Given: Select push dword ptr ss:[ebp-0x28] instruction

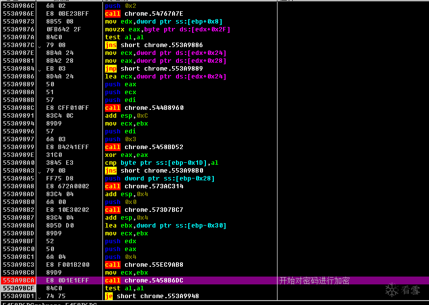Looking at the screenshot, I should 160,178.
